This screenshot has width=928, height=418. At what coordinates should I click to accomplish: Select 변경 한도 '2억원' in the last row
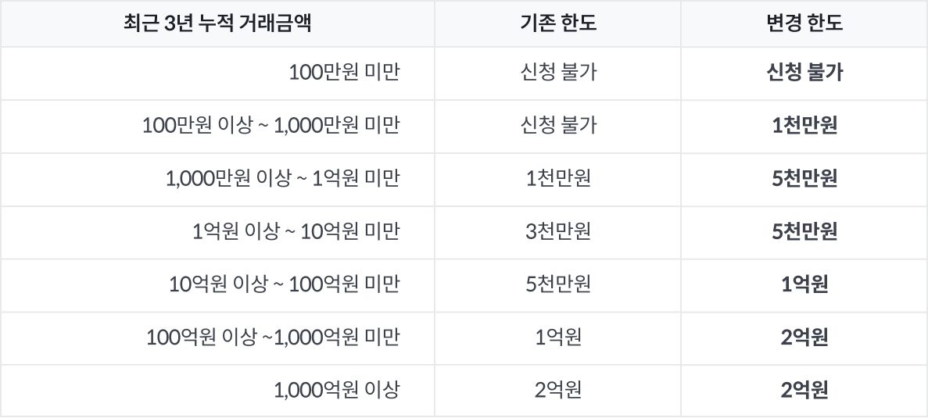[804, 390]
